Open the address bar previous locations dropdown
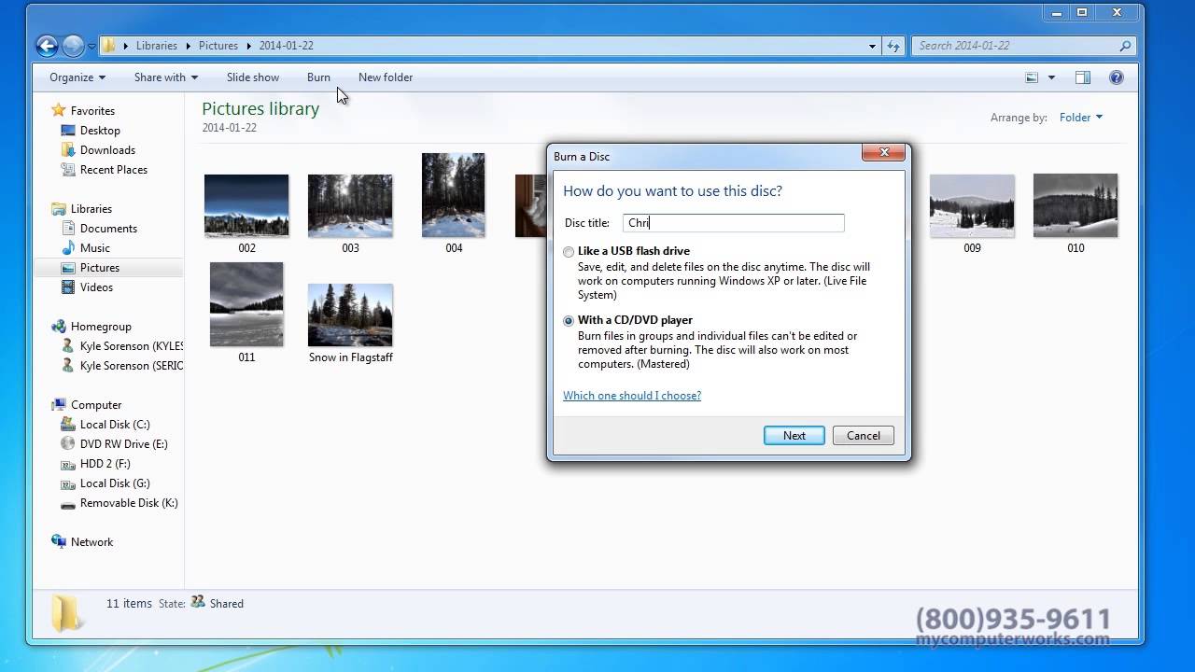 873,46
